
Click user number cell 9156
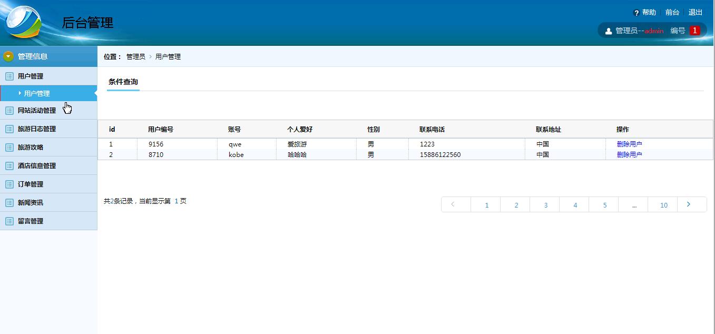[156, 144]
